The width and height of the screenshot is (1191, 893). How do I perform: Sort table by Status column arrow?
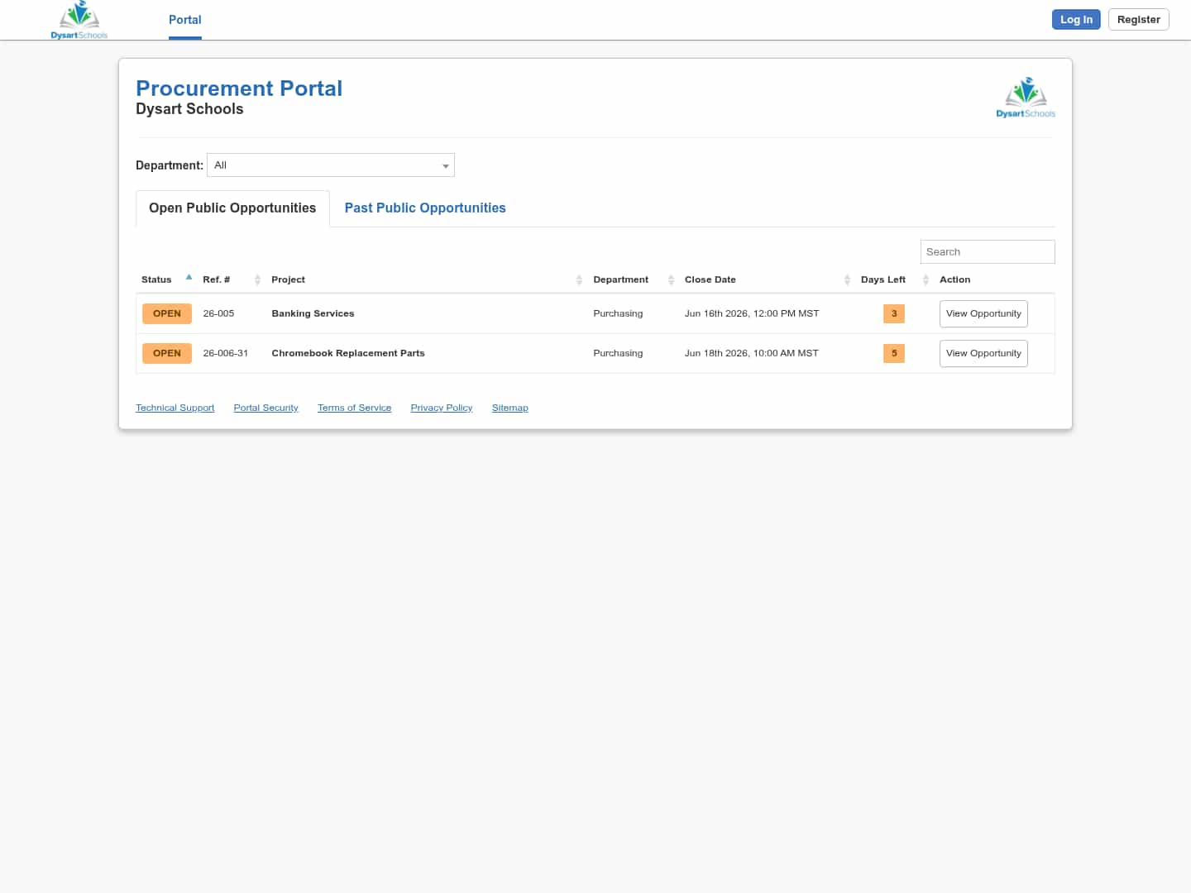[x=189, y=278]
